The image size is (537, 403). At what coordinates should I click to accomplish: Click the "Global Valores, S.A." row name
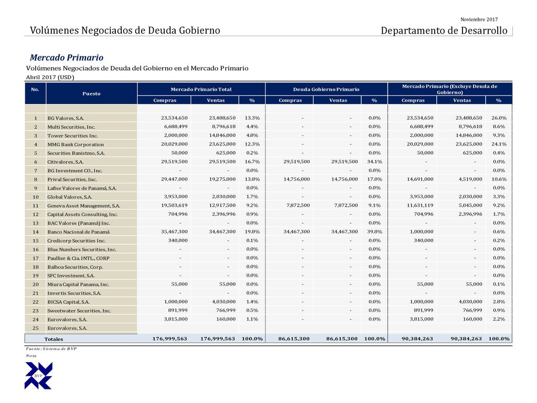tap(70, 197)
